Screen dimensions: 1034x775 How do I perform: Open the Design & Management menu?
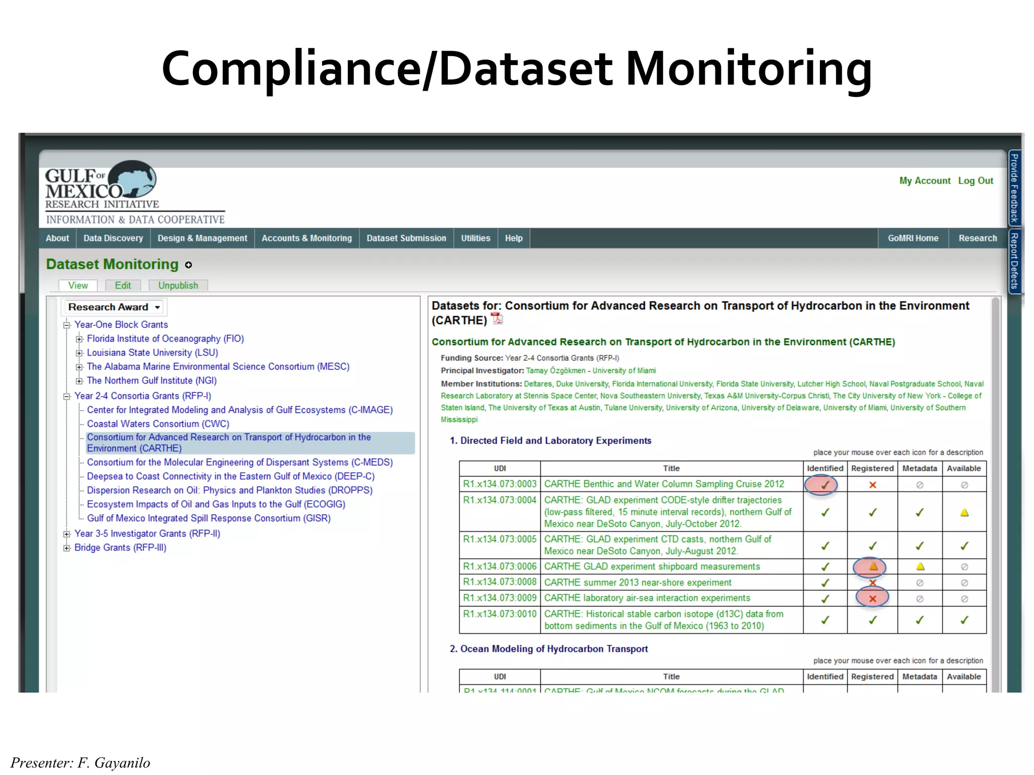pyautogui.click(x=202, y=238)
